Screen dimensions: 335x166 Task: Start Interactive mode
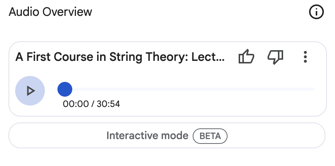coord(167,136)
